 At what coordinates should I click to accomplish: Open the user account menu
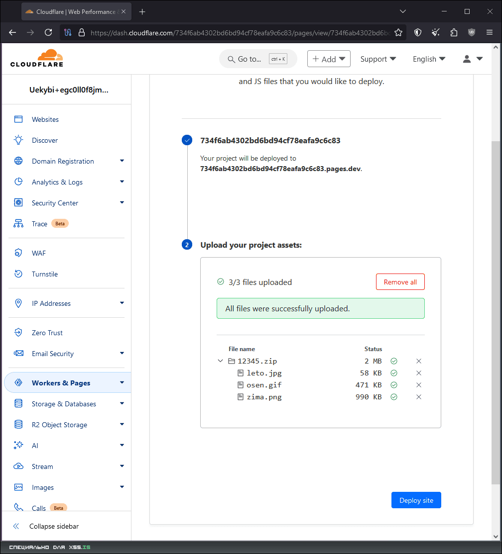(473, 59)
